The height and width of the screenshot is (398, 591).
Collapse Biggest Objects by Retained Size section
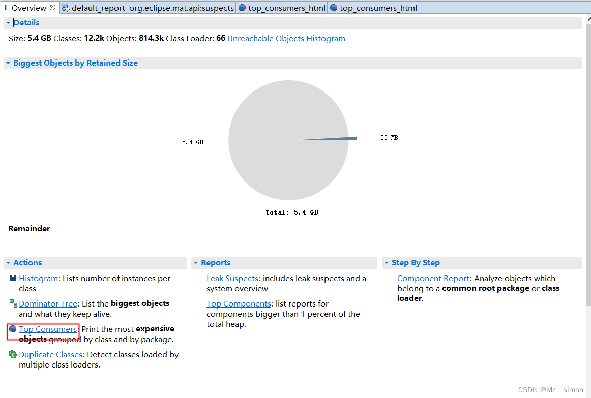pyautogui.click(x=8, y=63)
